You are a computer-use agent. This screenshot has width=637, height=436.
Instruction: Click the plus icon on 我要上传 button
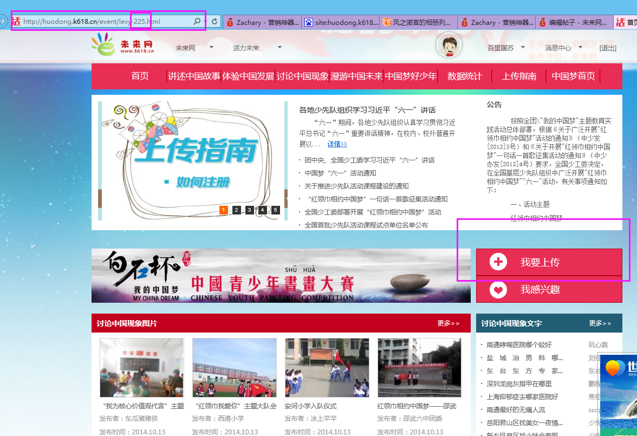point(498,262)
